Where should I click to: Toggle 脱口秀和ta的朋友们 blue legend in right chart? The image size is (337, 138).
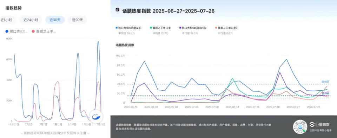click(128, 28)
